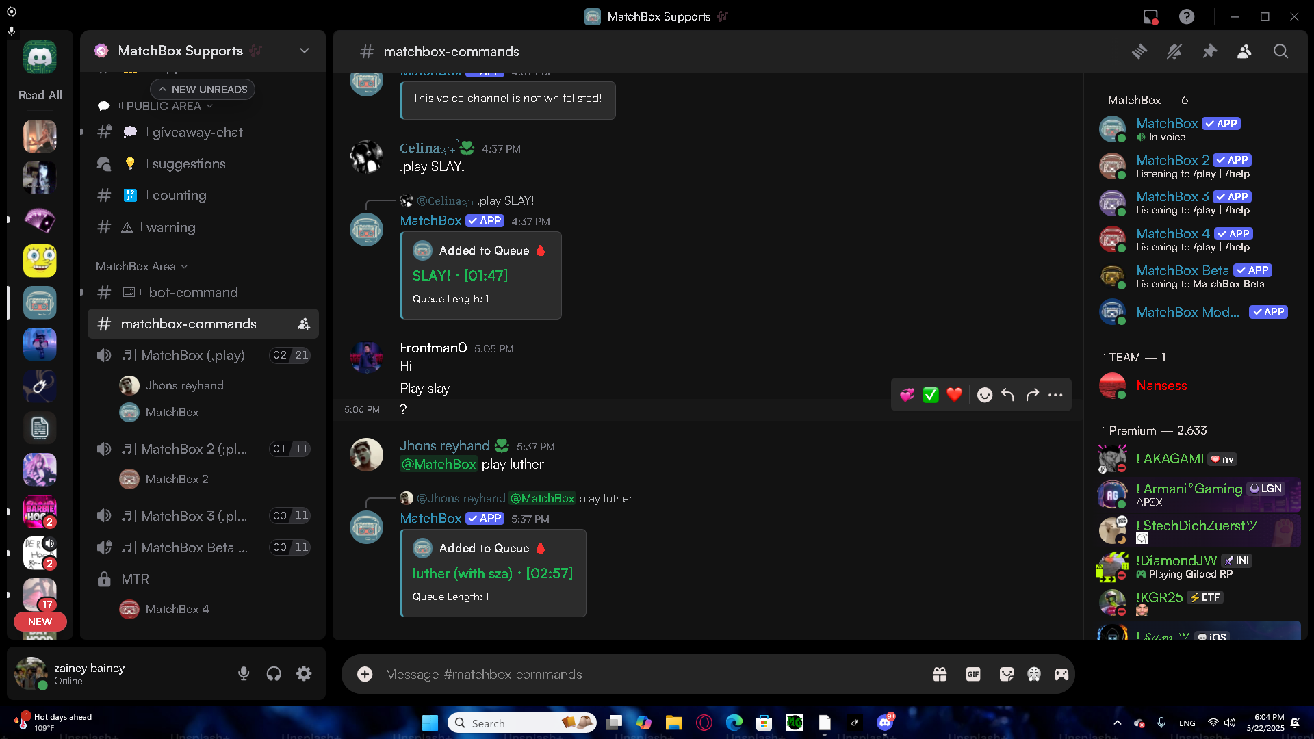Collapse the MatchBox Area category
The height and width of the screenshot is (739, 1314).
tap(142, 266)
